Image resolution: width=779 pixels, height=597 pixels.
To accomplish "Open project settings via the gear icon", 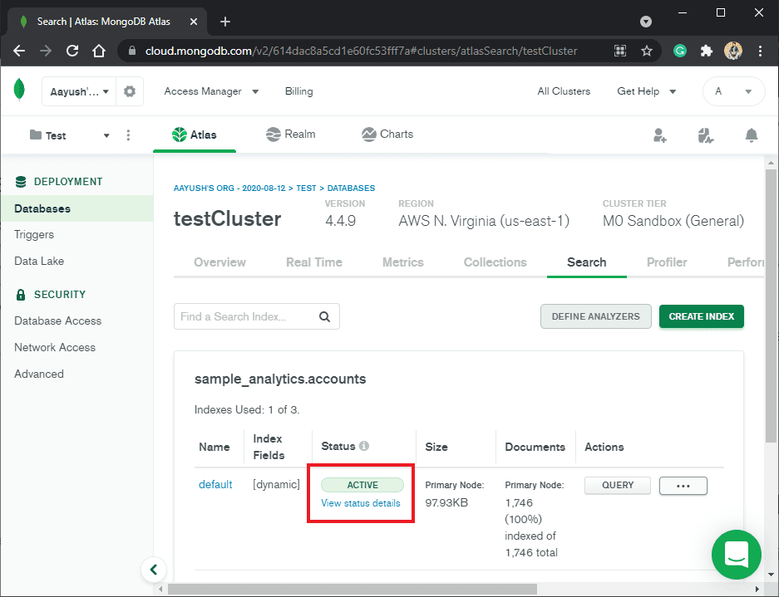I will 130,91.
